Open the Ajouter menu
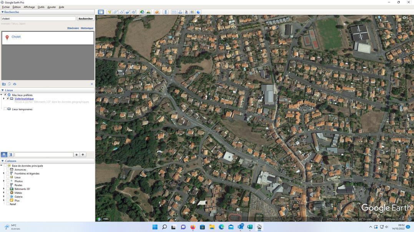 tap(52, 7)
